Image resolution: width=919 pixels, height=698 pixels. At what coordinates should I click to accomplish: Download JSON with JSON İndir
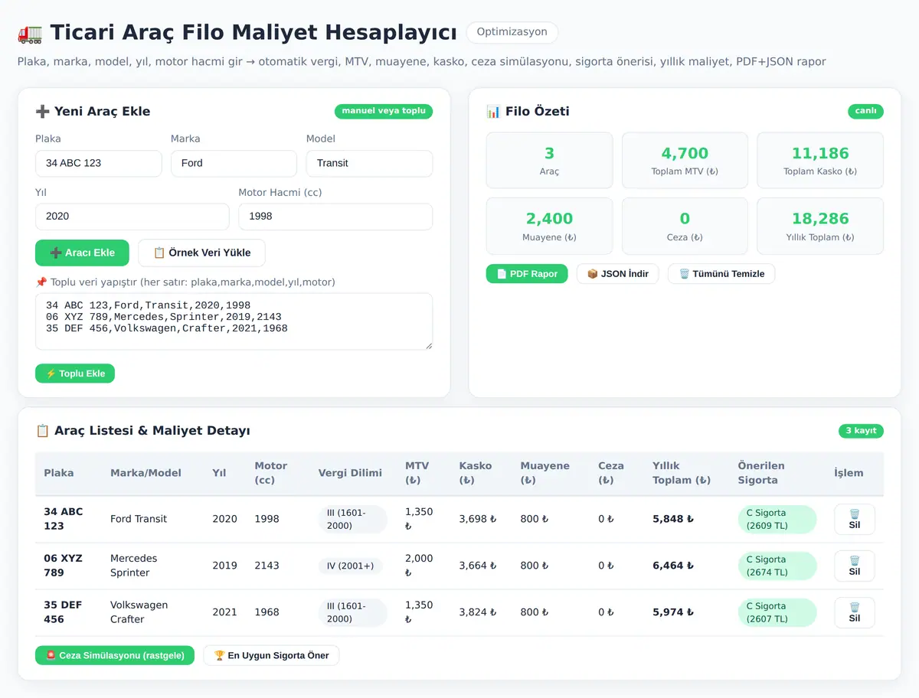coord(617,274)
